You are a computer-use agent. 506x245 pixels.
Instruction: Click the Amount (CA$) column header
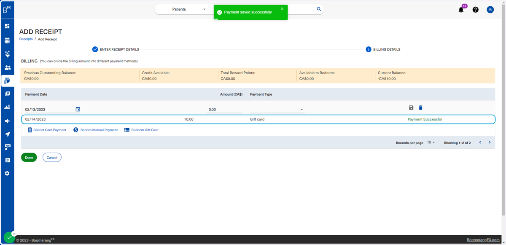tap(231, 94)
